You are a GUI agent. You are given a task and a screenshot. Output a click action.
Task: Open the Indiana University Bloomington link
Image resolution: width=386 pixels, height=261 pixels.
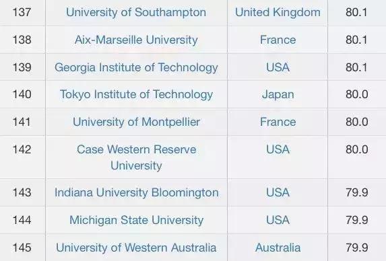tap(136, 192)
